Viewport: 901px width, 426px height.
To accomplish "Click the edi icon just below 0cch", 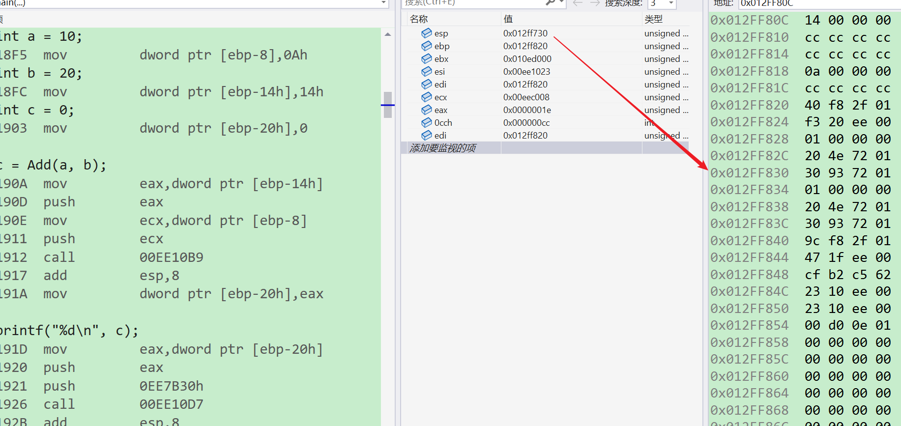I will [426, 135].
